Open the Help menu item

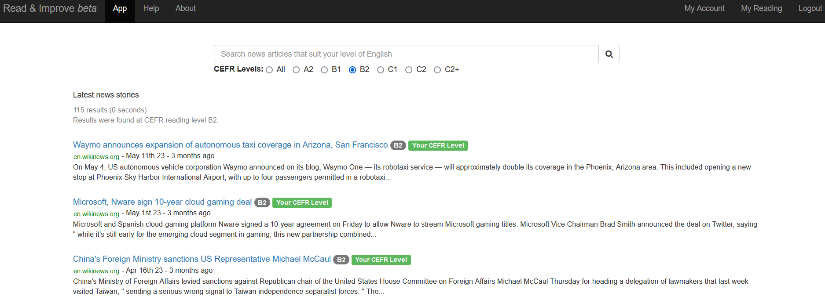[x=151, y=8]
